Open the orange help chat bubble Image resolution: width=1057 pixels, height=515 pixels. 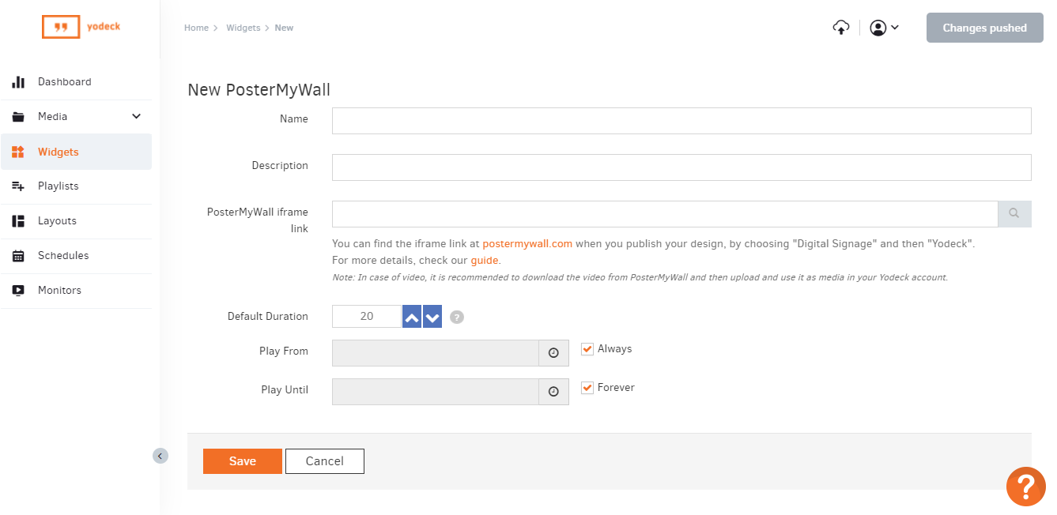pyautogui.click(x=1025, y=487)
